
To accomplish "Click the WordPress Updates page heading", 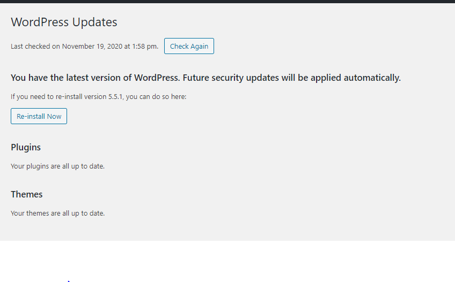I will tap(64, 22).
